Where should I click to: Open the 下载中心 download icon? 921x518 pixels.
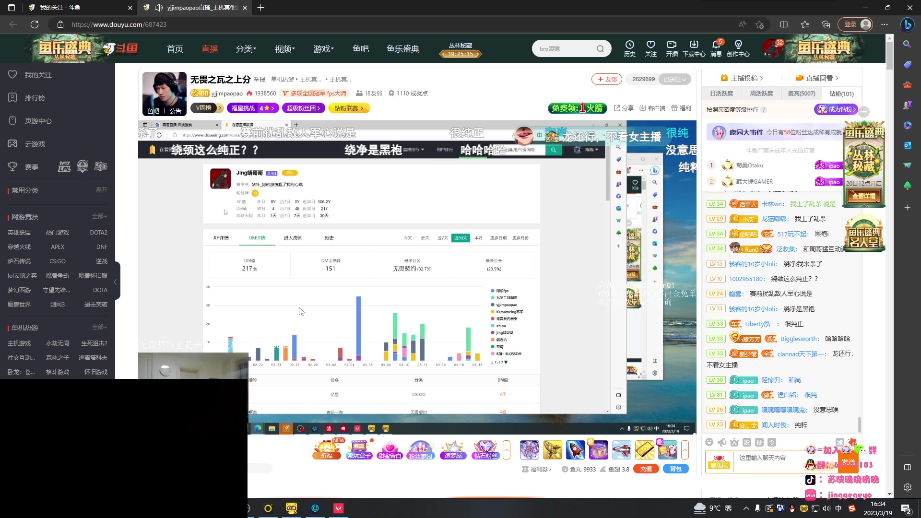[x=694, y=48]
